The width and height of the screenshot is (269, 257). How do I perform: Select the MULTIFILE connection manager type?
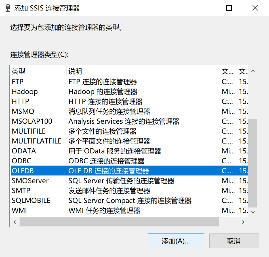click(x=28, y=131)
